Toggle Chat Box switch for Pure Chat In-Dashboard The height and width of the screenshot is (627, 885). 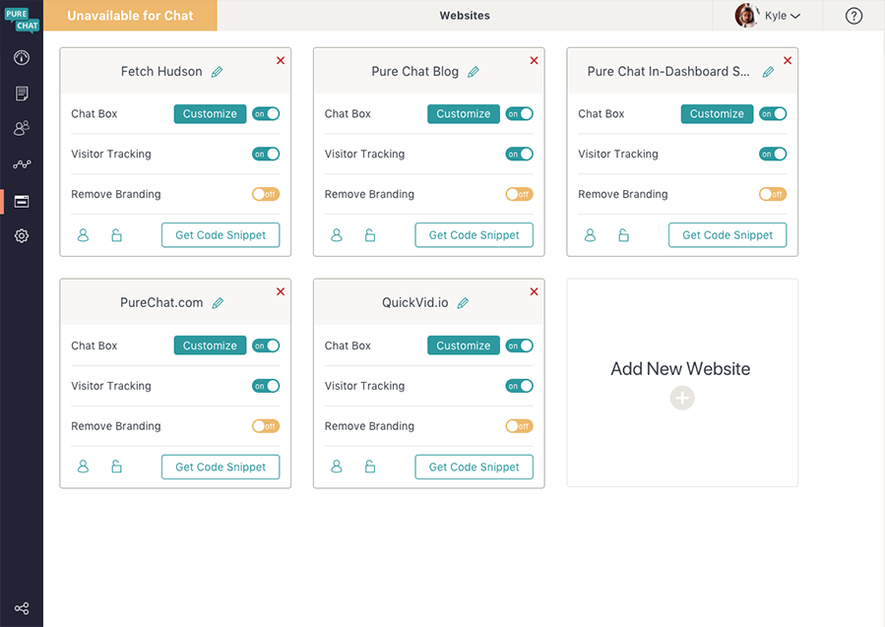(x=773, y=114)
